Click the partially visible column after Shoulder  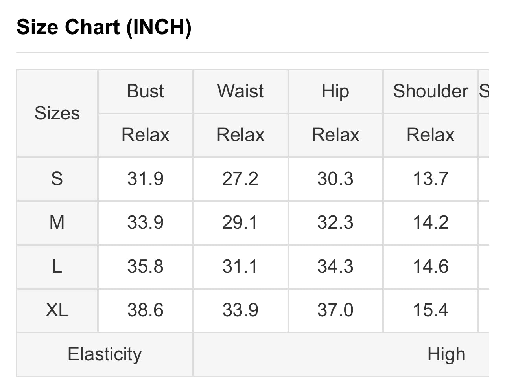click(x=484, y=92)
